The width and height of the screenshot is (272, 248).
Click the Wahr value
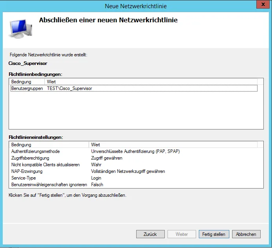coord(96,165)
